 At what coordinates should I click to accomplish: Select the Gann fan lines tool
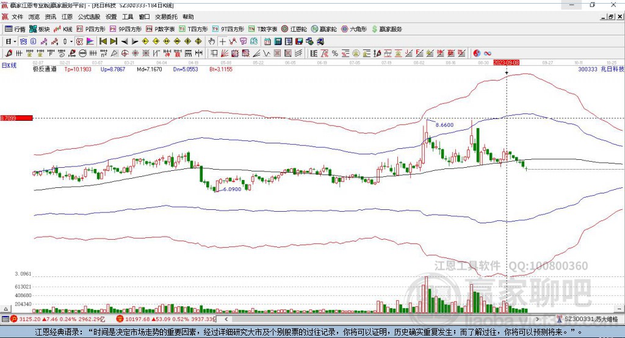(225, 54)
